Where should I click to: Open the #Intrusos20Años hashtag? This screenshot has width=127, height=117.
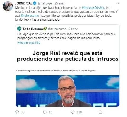tap(93, 8)
